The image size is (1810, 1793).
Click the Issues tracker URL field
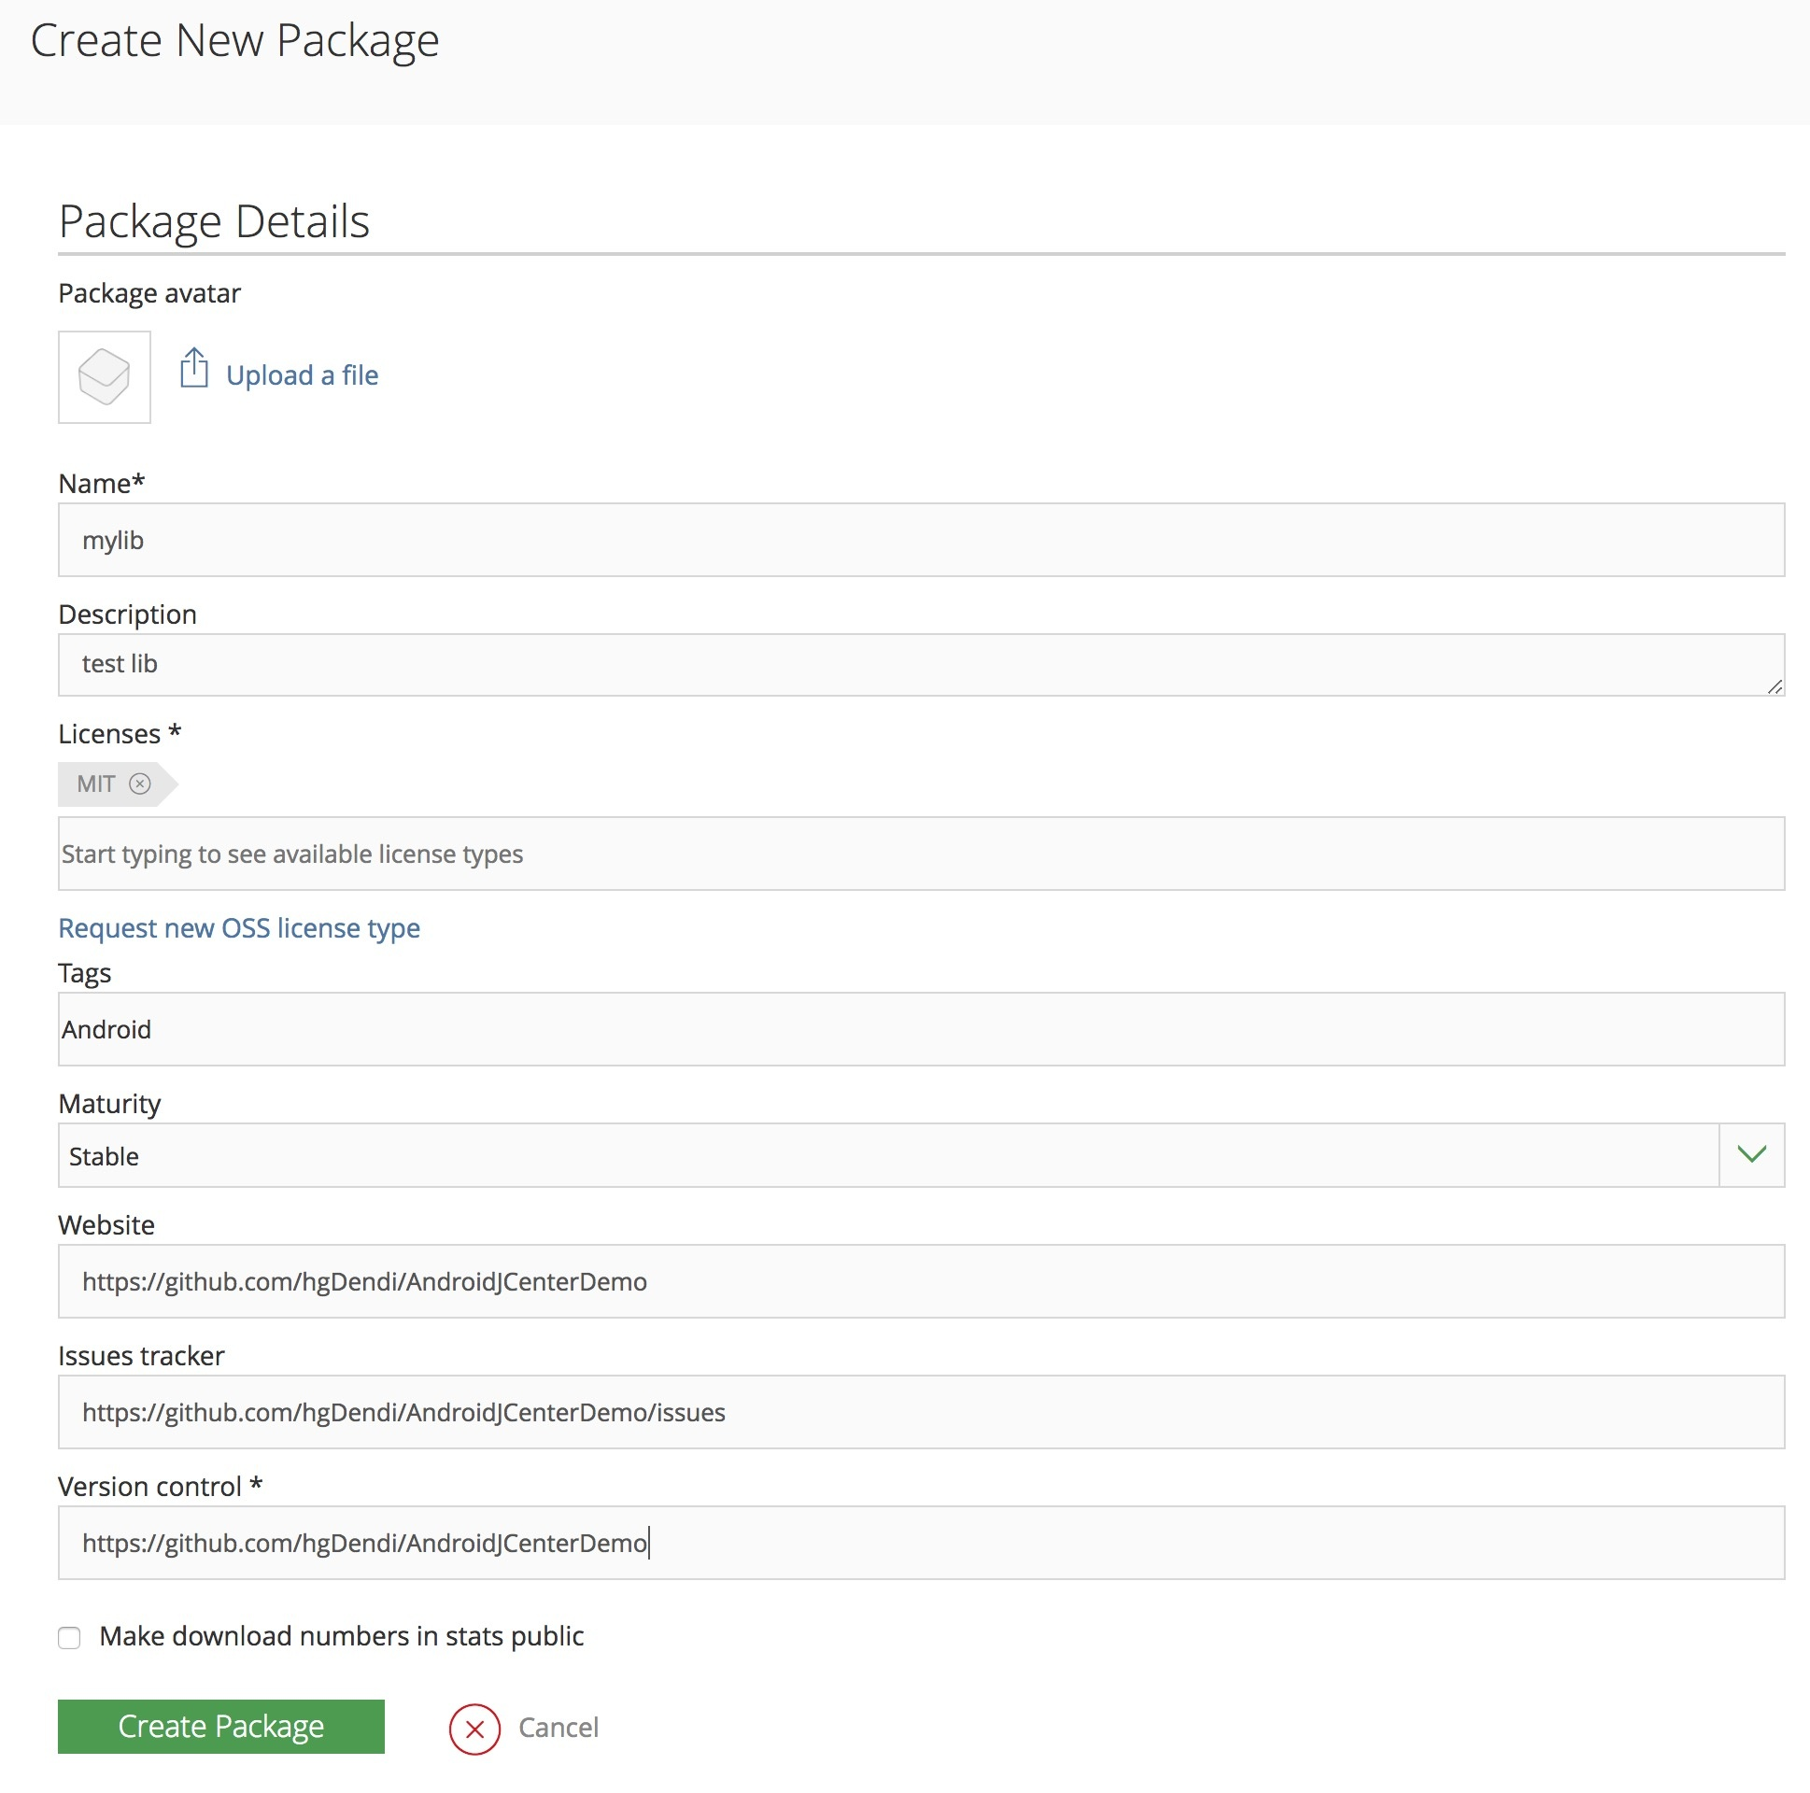pos(921,1413)
